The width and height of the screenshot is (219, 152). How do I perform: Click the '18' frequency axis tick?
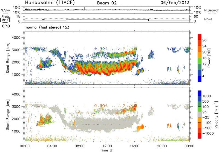18,16
